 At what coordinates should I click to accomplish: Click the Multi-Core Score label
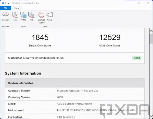pyautogui.click(x=110, y=46)
